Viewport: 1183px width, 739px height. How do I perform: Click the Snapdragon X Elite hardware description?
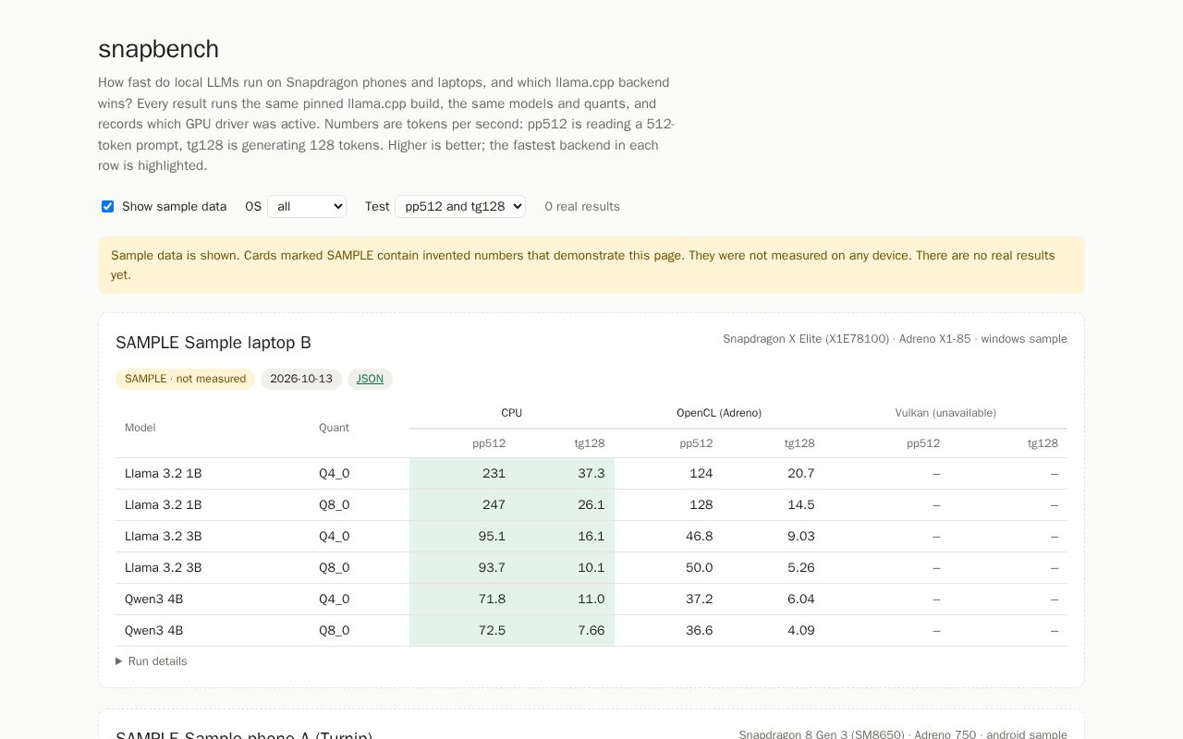point(895,339)
